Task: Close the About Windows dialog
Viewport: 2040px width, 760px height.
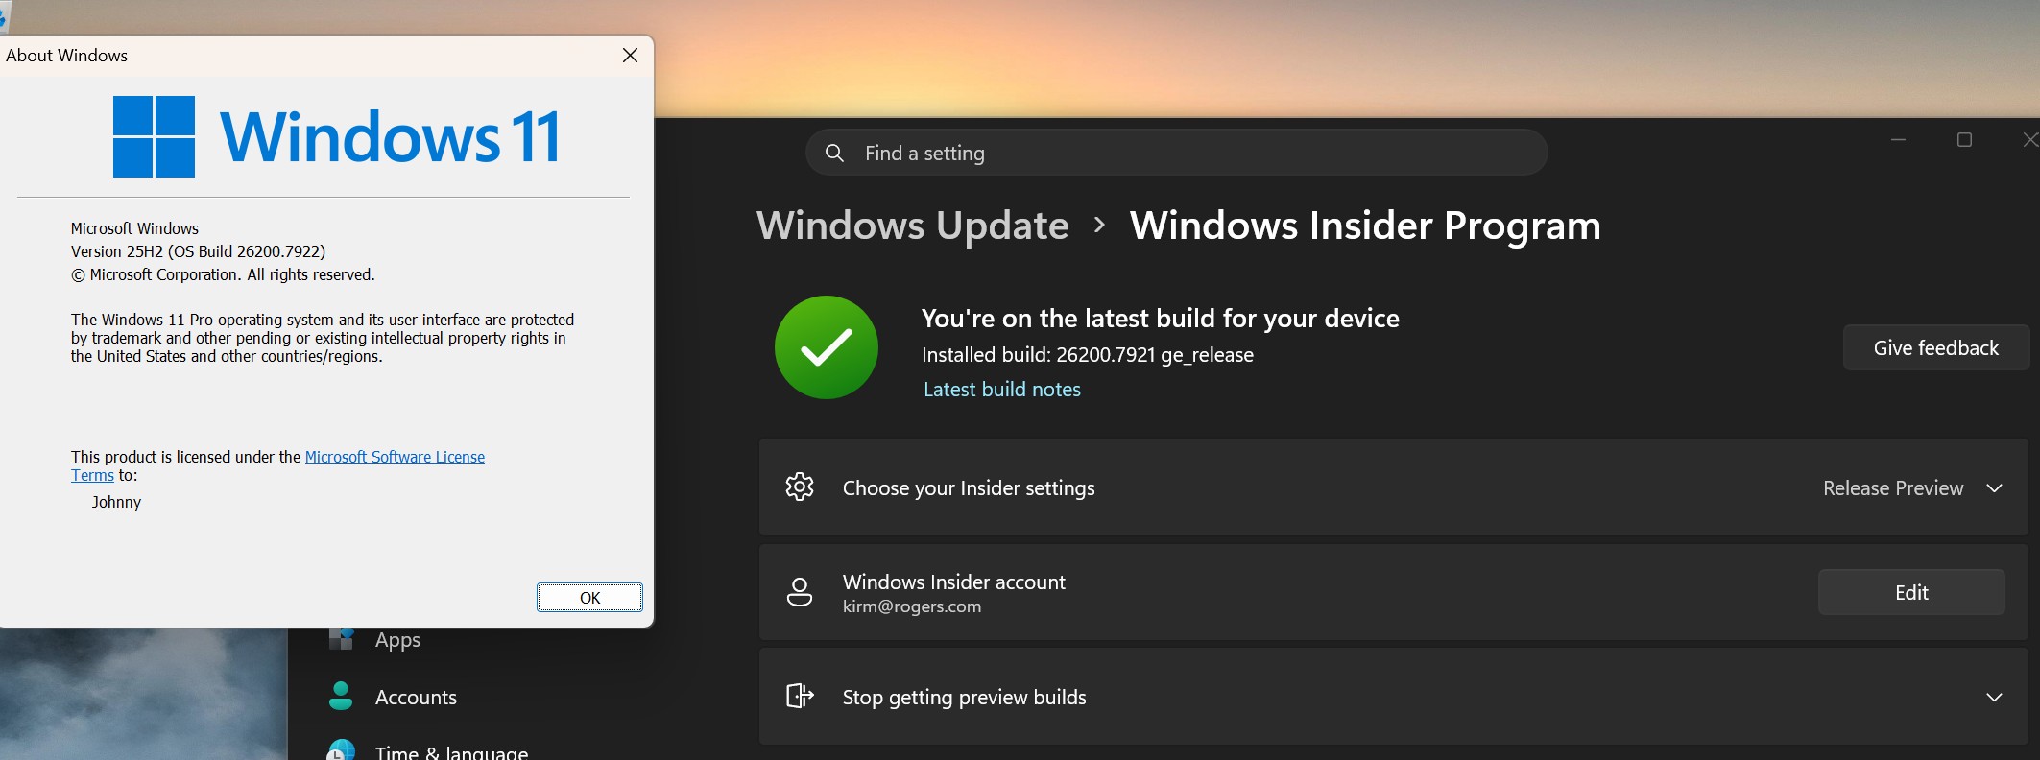Action: 630,56
